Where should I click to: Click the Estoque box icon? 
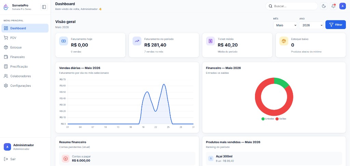(6, 47)
